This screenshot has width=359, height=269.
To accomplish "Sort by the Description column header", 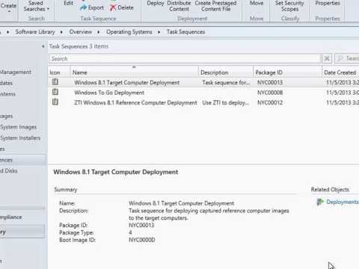I will pyautogui.click(x=226, y=72).
